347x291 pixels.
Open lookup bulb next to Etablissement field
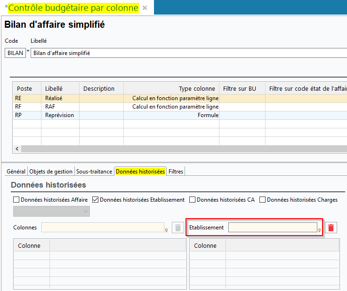click(x=319, y=230)
